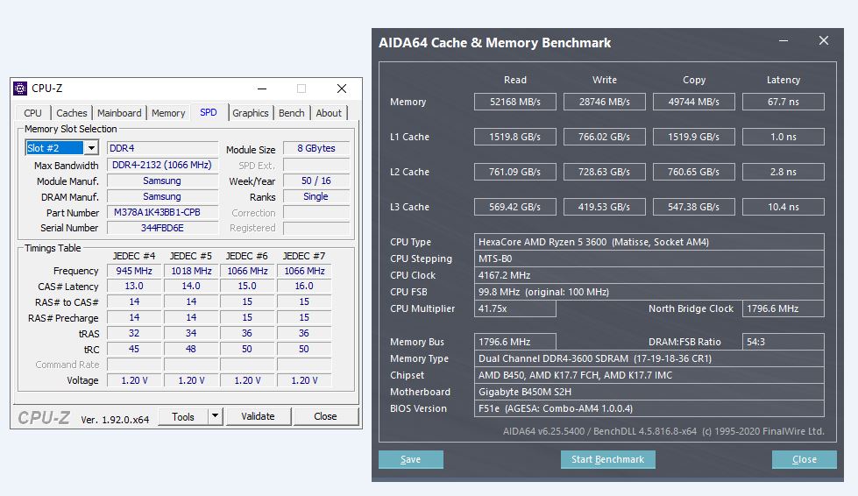Select the Memory tab in CPU-Z
This screenshot has height=496, width=858.
[168, 113]
